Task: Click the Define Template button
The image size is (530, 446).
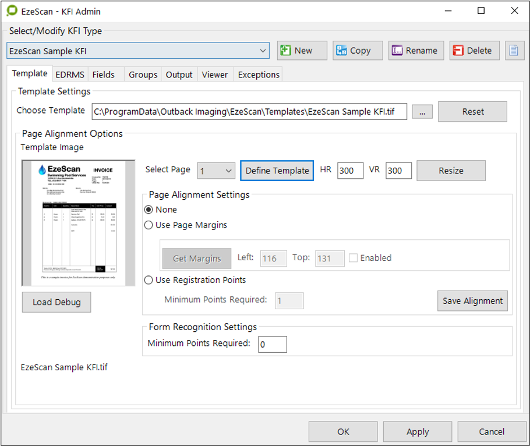Action: click(277, 171)
